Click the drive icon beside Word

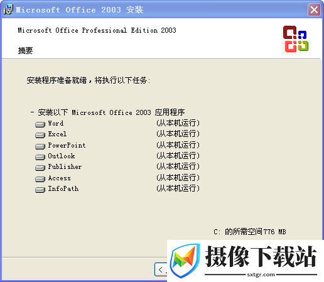[x=40, y=124]
